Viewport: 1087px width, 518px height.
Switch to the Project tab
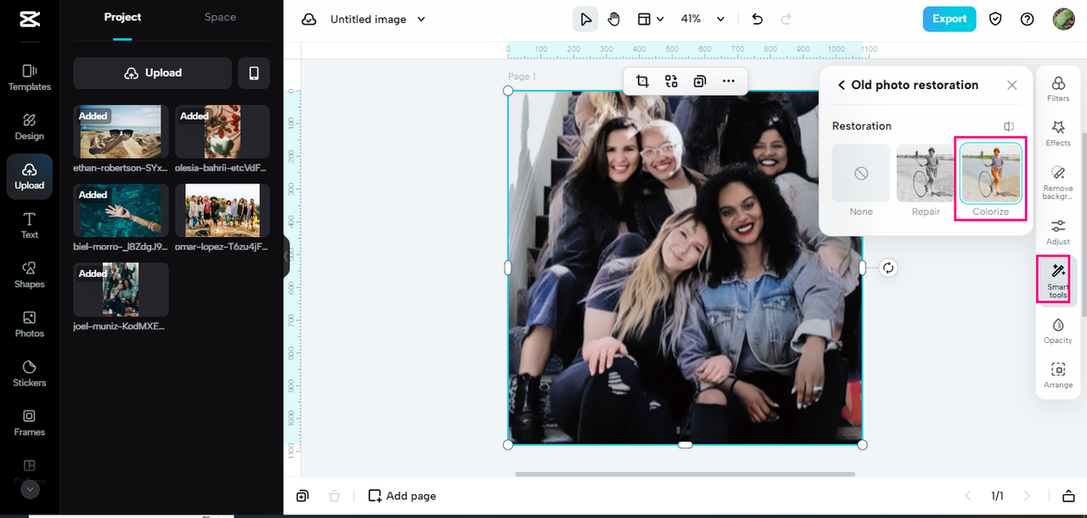point(122,17)
